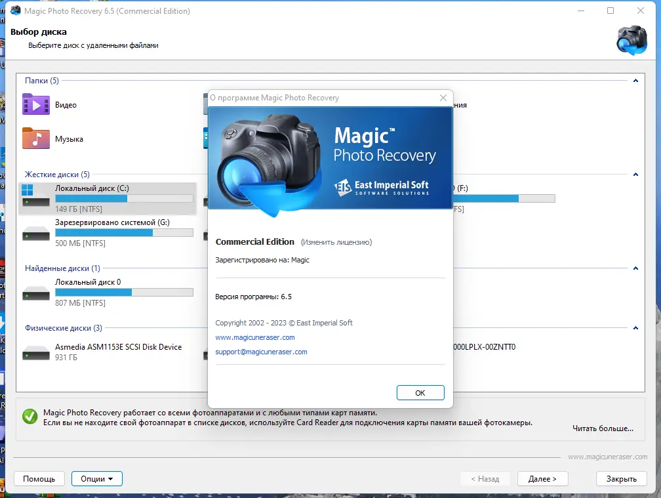This screenshot has height=498, width=661.
Task: Click the Закрыть button
Action: point(622,478)
